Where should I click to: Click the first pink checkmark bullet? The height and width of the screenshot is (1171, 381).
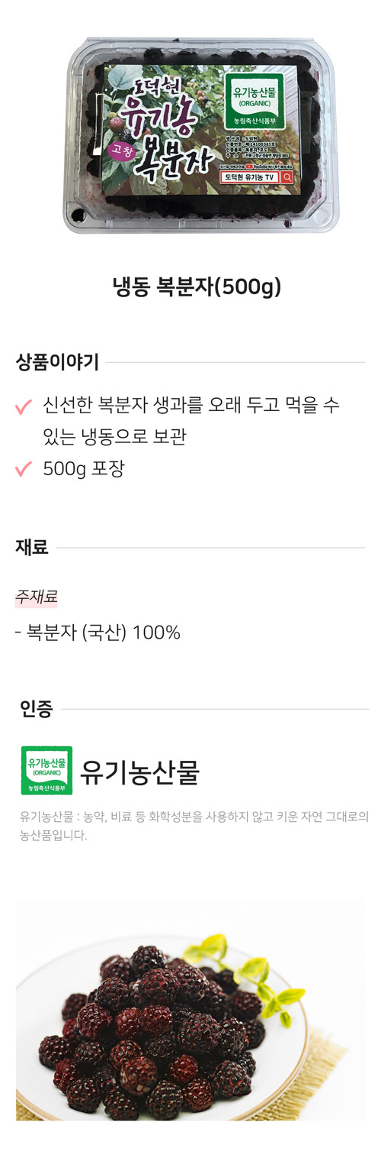[24, 406]
